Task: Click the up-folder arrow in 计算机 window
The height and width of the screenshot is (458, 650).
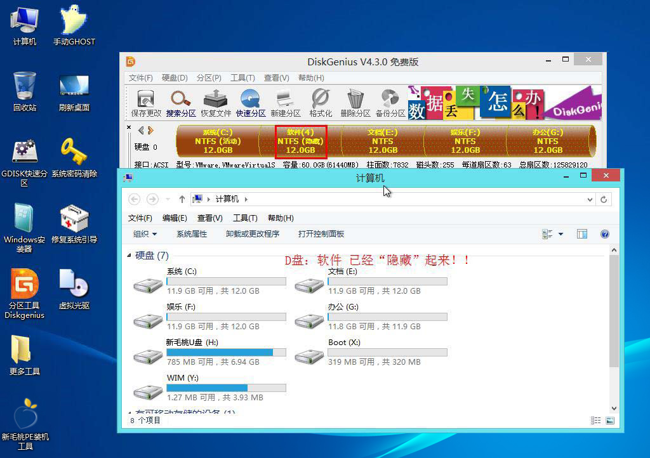Action: pyautogui.click(x=182, y=200)
